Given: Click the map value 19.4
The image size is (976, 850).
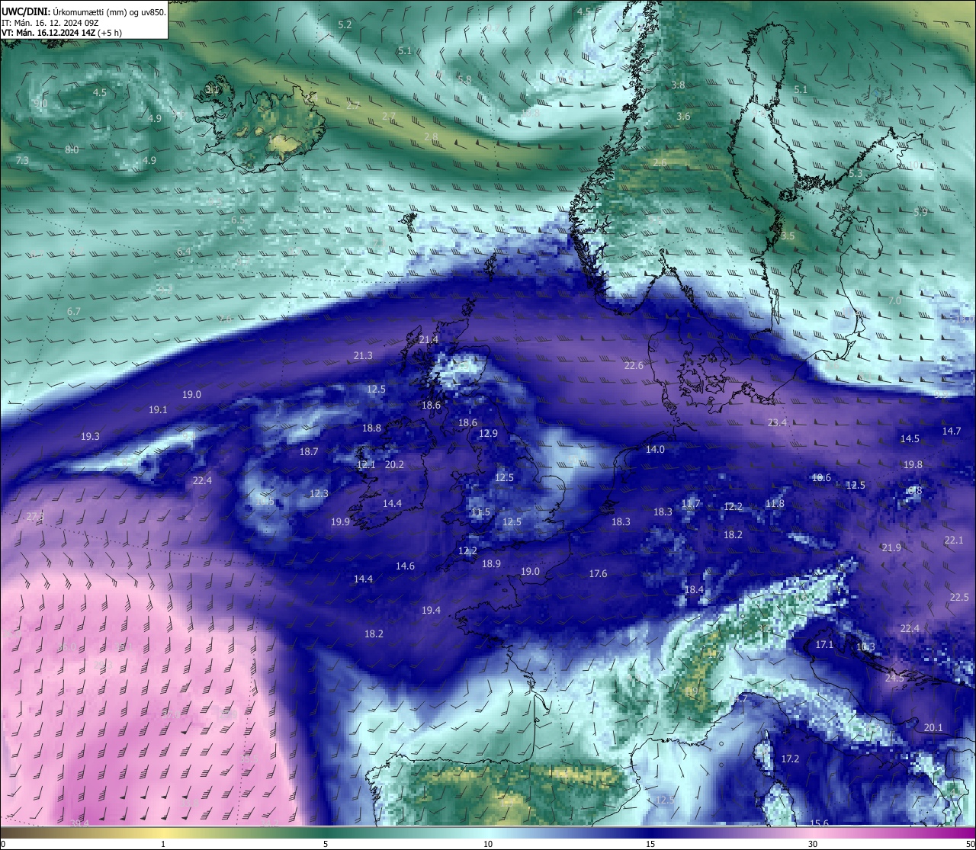Looking at the screenshot, I should 431,611.
